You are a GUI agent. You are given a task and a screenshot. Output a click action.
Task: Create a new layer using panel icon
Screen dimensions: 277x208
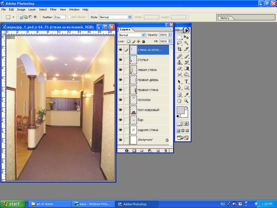pyautogui.click(x=158, y=151)
